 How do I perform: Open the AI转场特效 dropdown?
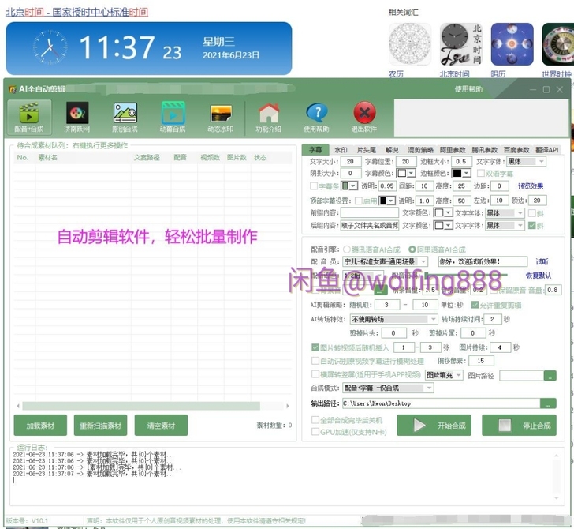(x=433, y=319)
